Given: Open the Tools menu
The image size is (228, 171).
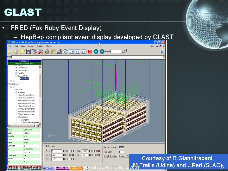Looking at the screenshot, I should click(16, 46).
